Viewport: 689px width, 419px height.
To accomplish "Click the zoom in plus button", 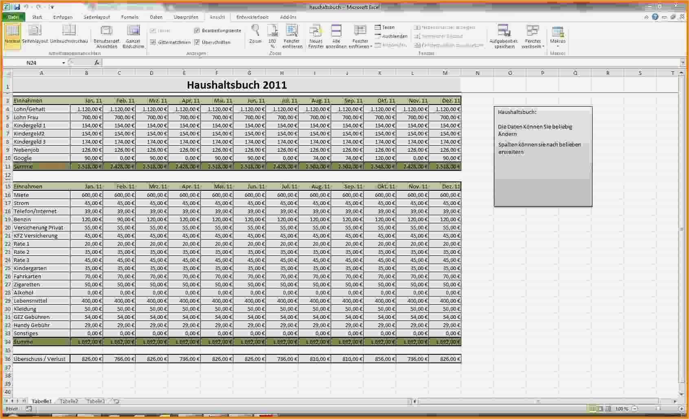I will 682,409.
